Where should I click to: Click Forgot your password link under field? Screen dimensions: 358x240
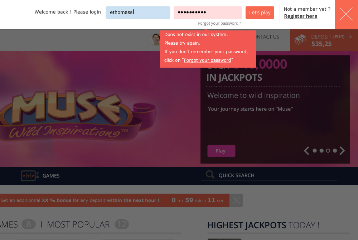[x=219, y=23]
